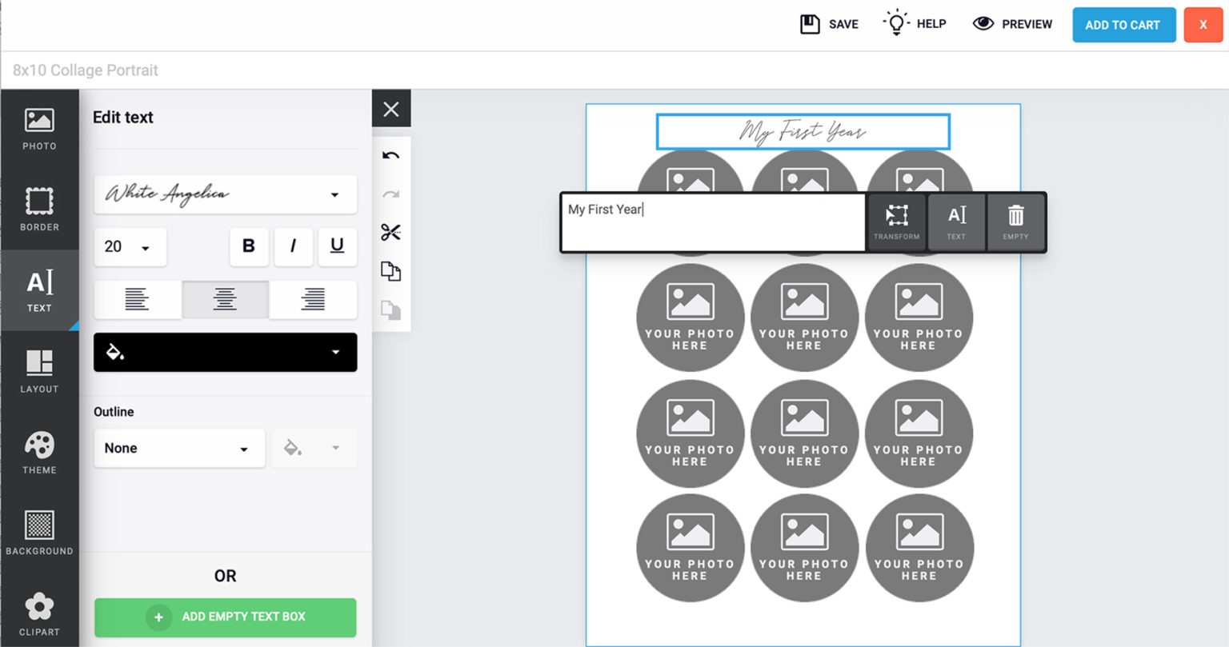Toggle bold text formatting

click(x=249, y=246)
